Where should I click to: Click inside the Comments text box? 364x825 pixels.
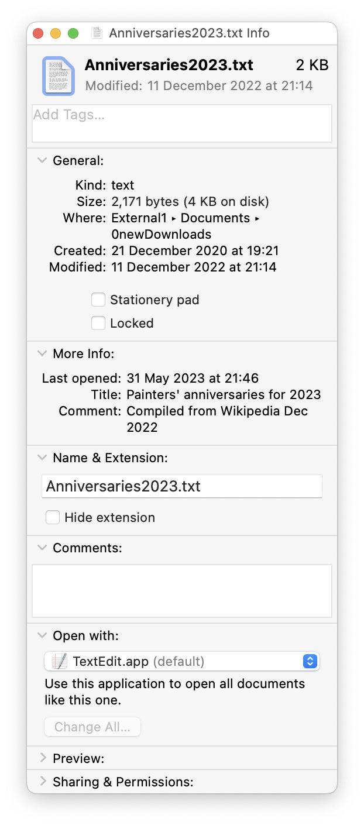pos(182,590)
